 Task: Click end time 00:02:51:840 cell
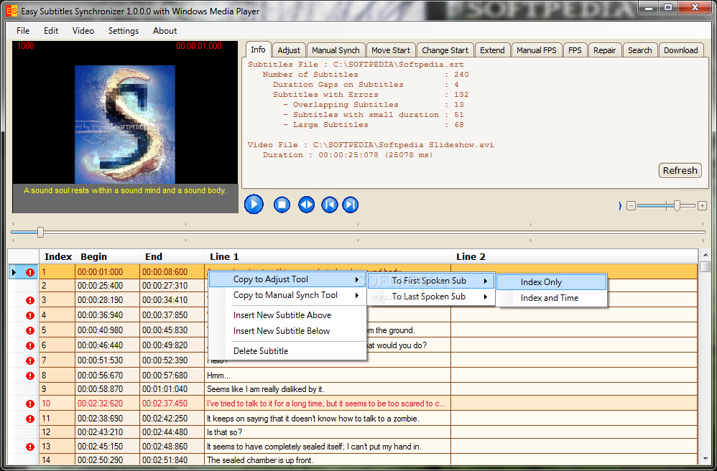point(172,460)
